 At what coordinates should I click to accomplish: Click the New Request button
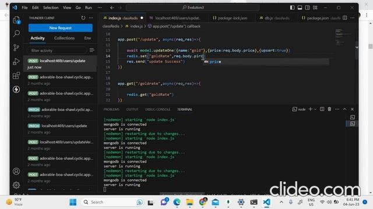(61, 28)
